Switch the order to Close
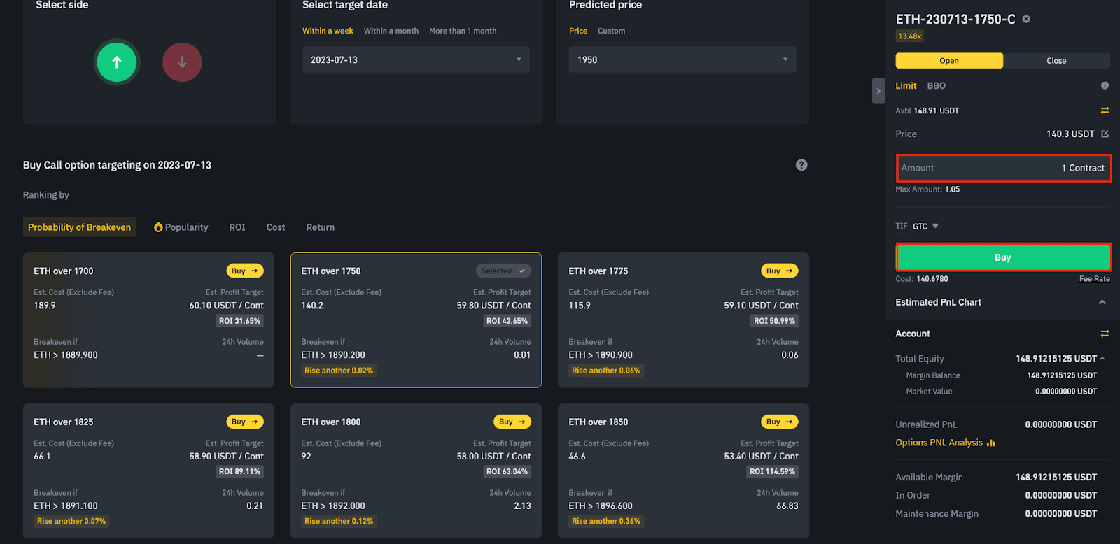1120x544 pixels. (1056, 61)
